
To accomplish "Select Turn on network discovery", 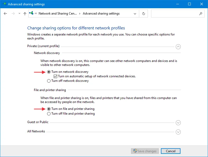I will pos(49,72).
